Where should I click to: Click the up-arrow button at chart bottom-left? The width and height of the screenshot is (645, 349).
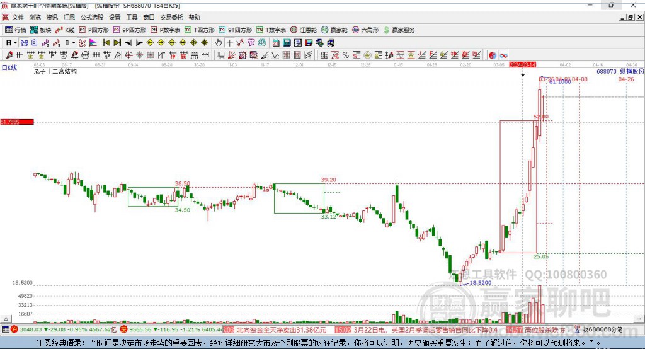click(x=6, y=319)
